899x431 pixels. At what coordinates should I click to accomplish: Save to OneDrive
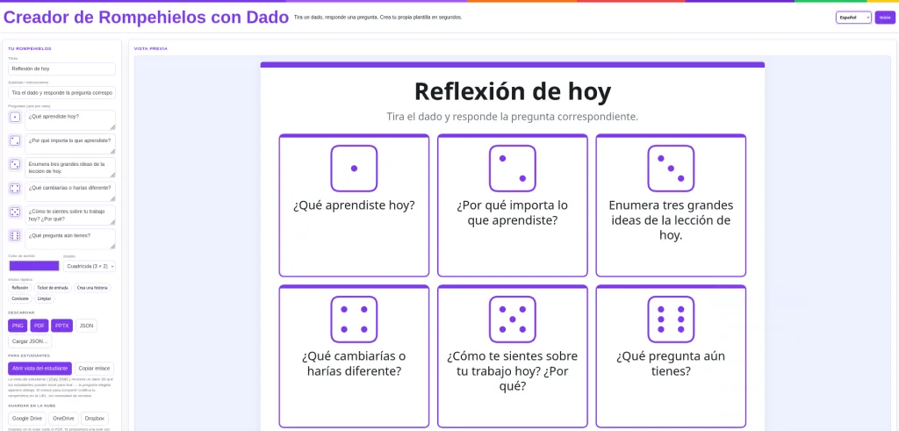tap(63, 419)
